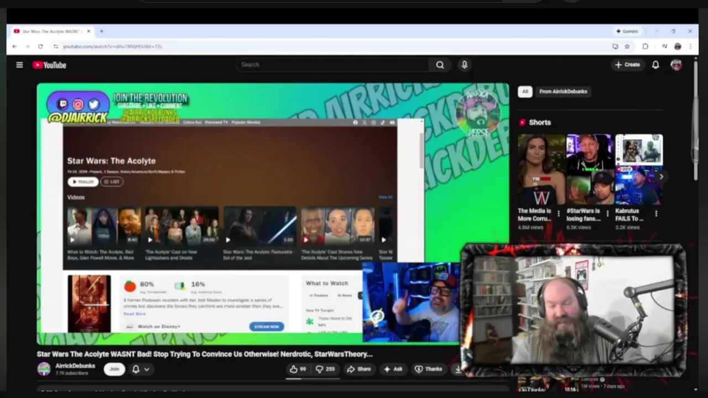Reload the current page
Viewport: 708px width, 398px height.
point(40,46)
